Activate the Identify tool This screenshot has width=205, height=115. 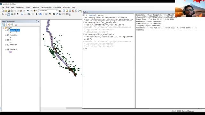coord(40,14)
